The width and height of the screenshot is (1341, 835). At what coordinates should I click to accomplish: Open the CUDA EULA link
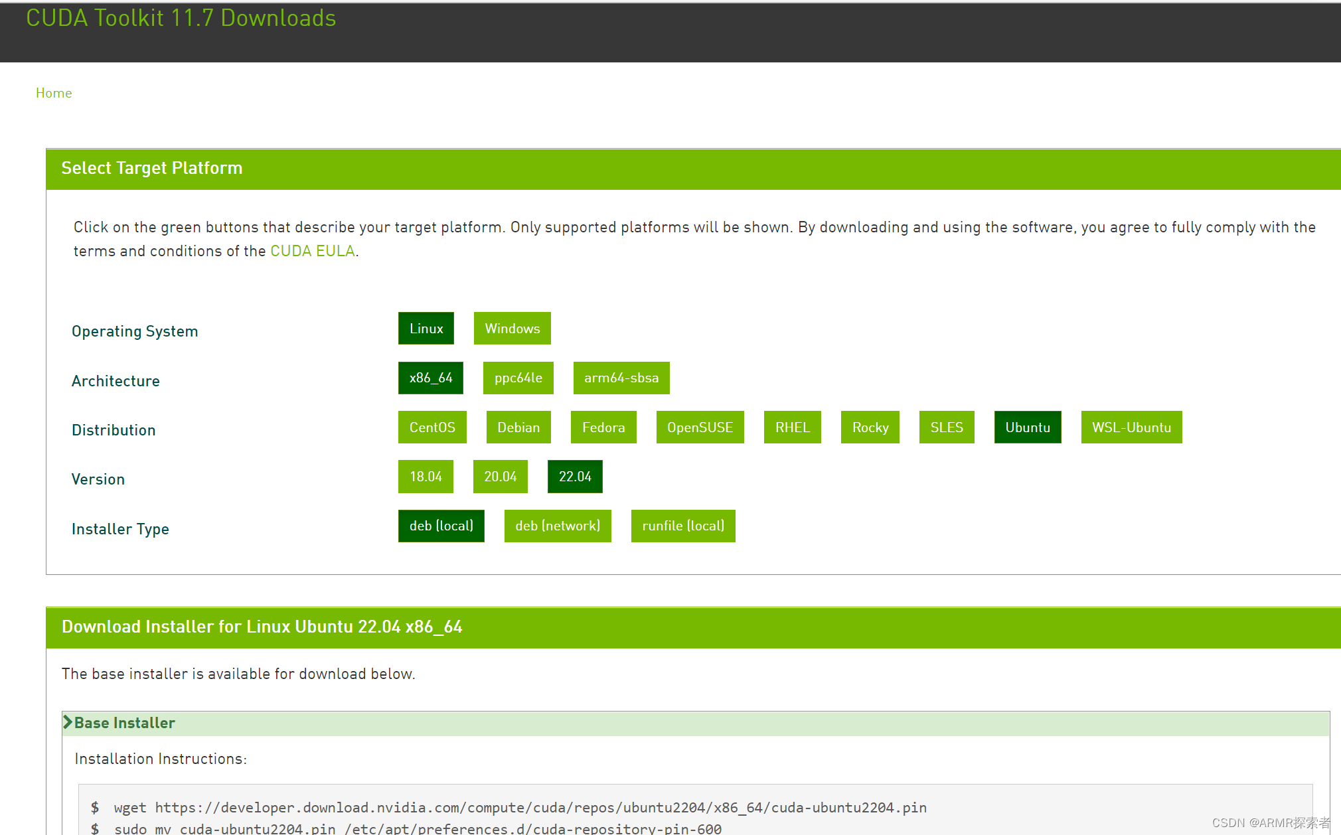pos(312,251)
